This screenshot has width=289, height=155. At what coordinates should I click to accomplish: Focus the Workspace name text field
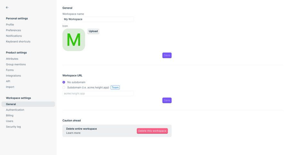(x=98, y=19)
